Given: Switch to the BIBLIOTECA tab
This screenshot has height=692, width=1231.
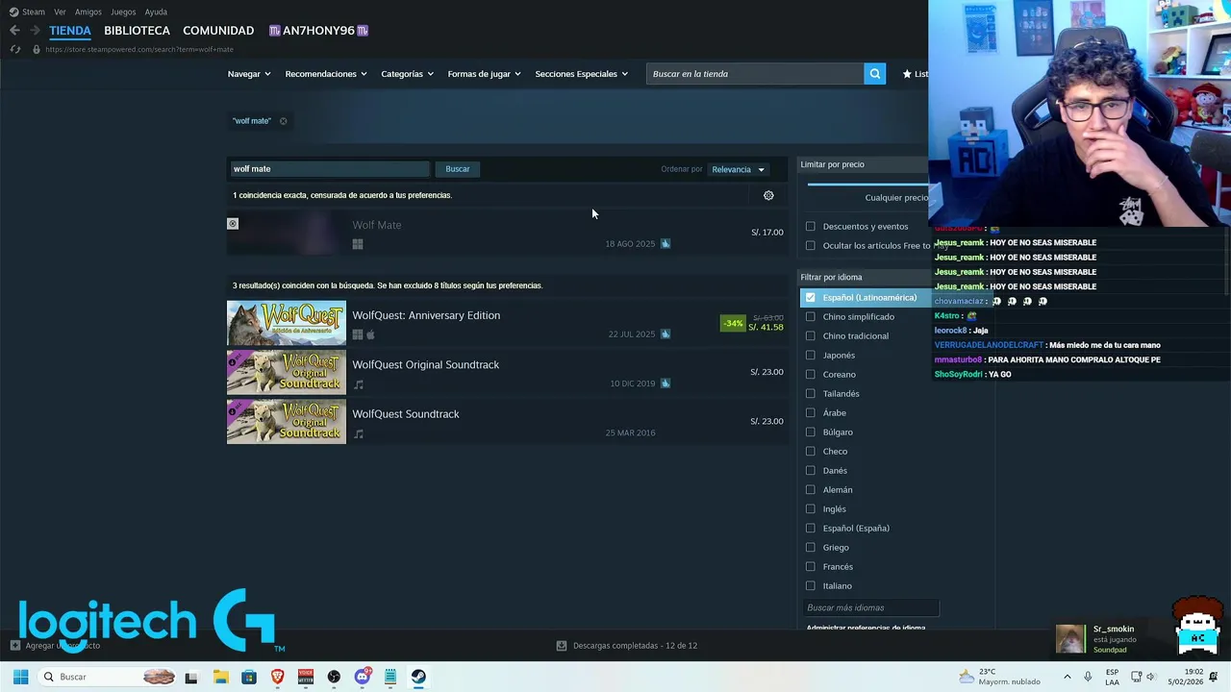Looking at the screenshot, I should [x=137, y=31].
